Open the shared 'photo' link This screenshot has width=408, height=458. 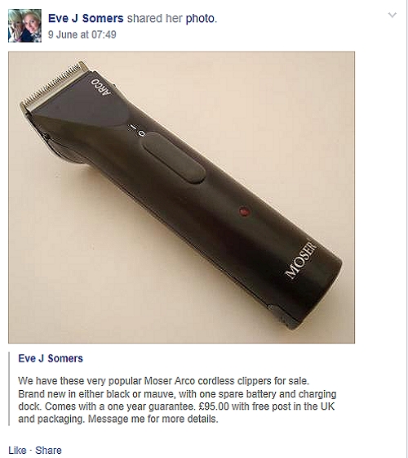pyautogui.click(x=200, y=18)
